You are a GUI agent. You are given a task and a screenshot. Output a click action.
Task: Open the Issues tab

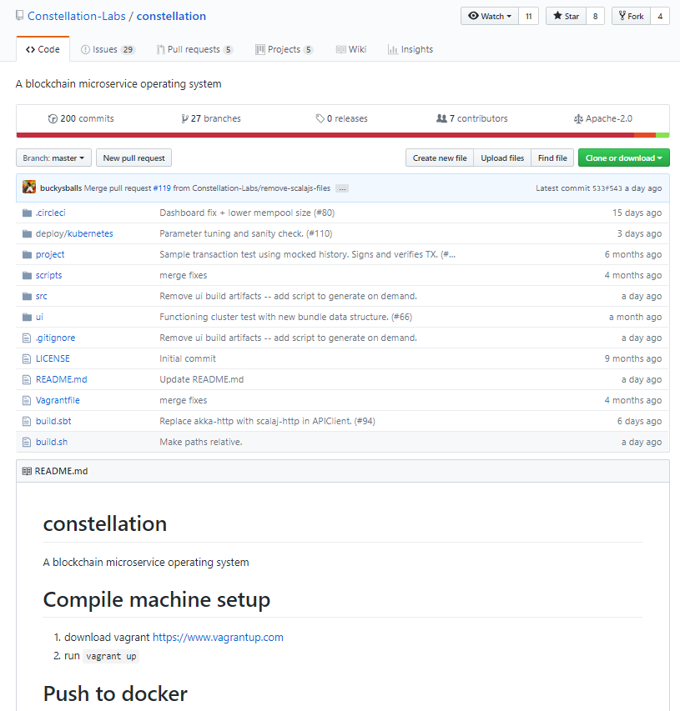108,49
